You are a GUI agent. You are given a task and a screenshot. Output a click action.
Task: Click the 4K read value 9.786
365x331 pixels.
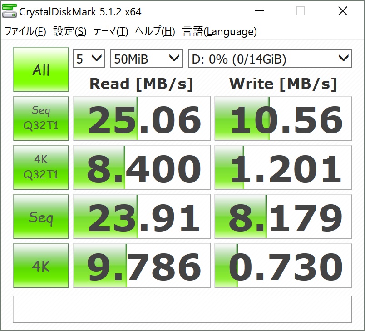click(x=142, y=266)
